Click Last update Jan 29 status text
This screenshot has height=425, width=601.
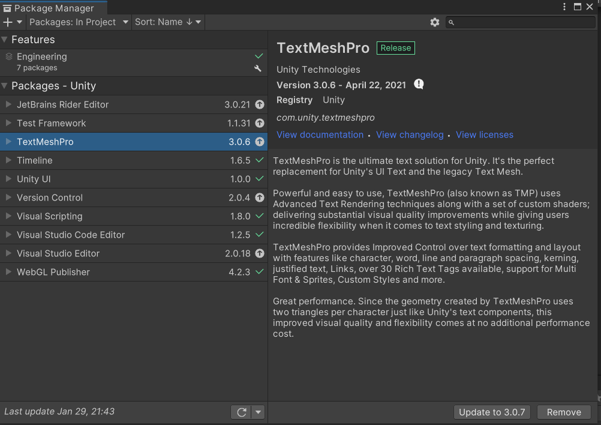pos(59,412)
